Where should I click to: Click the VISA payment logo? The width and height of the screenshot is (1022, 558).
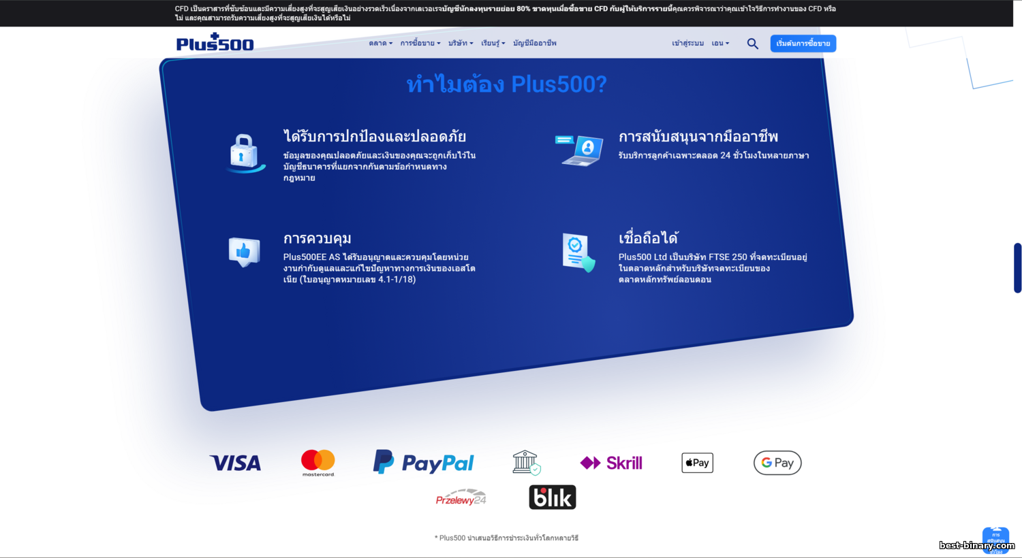tap(235, 463)
